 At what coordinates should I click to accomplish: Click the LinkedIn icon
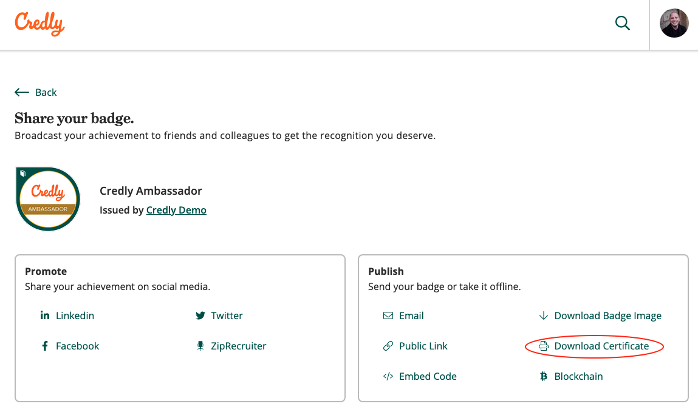click(45, 315)
